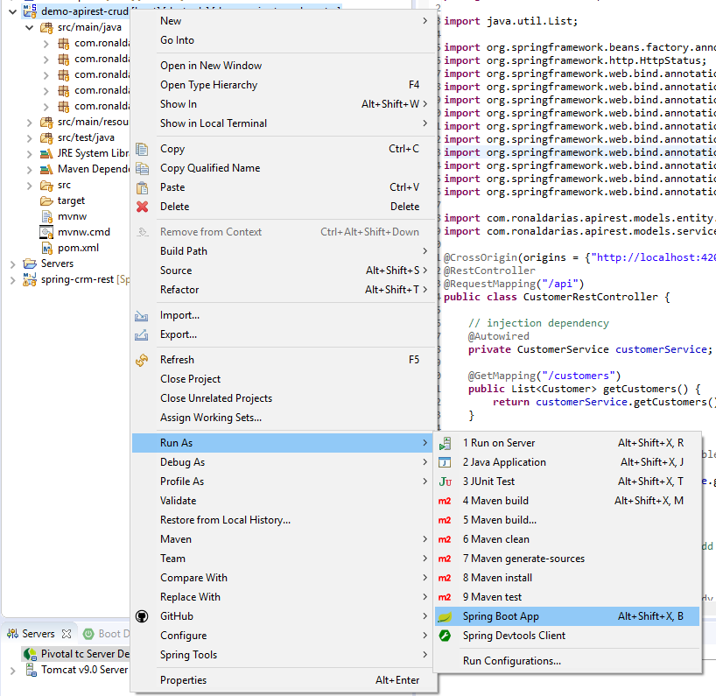The height and width of the screenshot is (696, 716).
Task: Open the New submenu
Action: point(284,21)
